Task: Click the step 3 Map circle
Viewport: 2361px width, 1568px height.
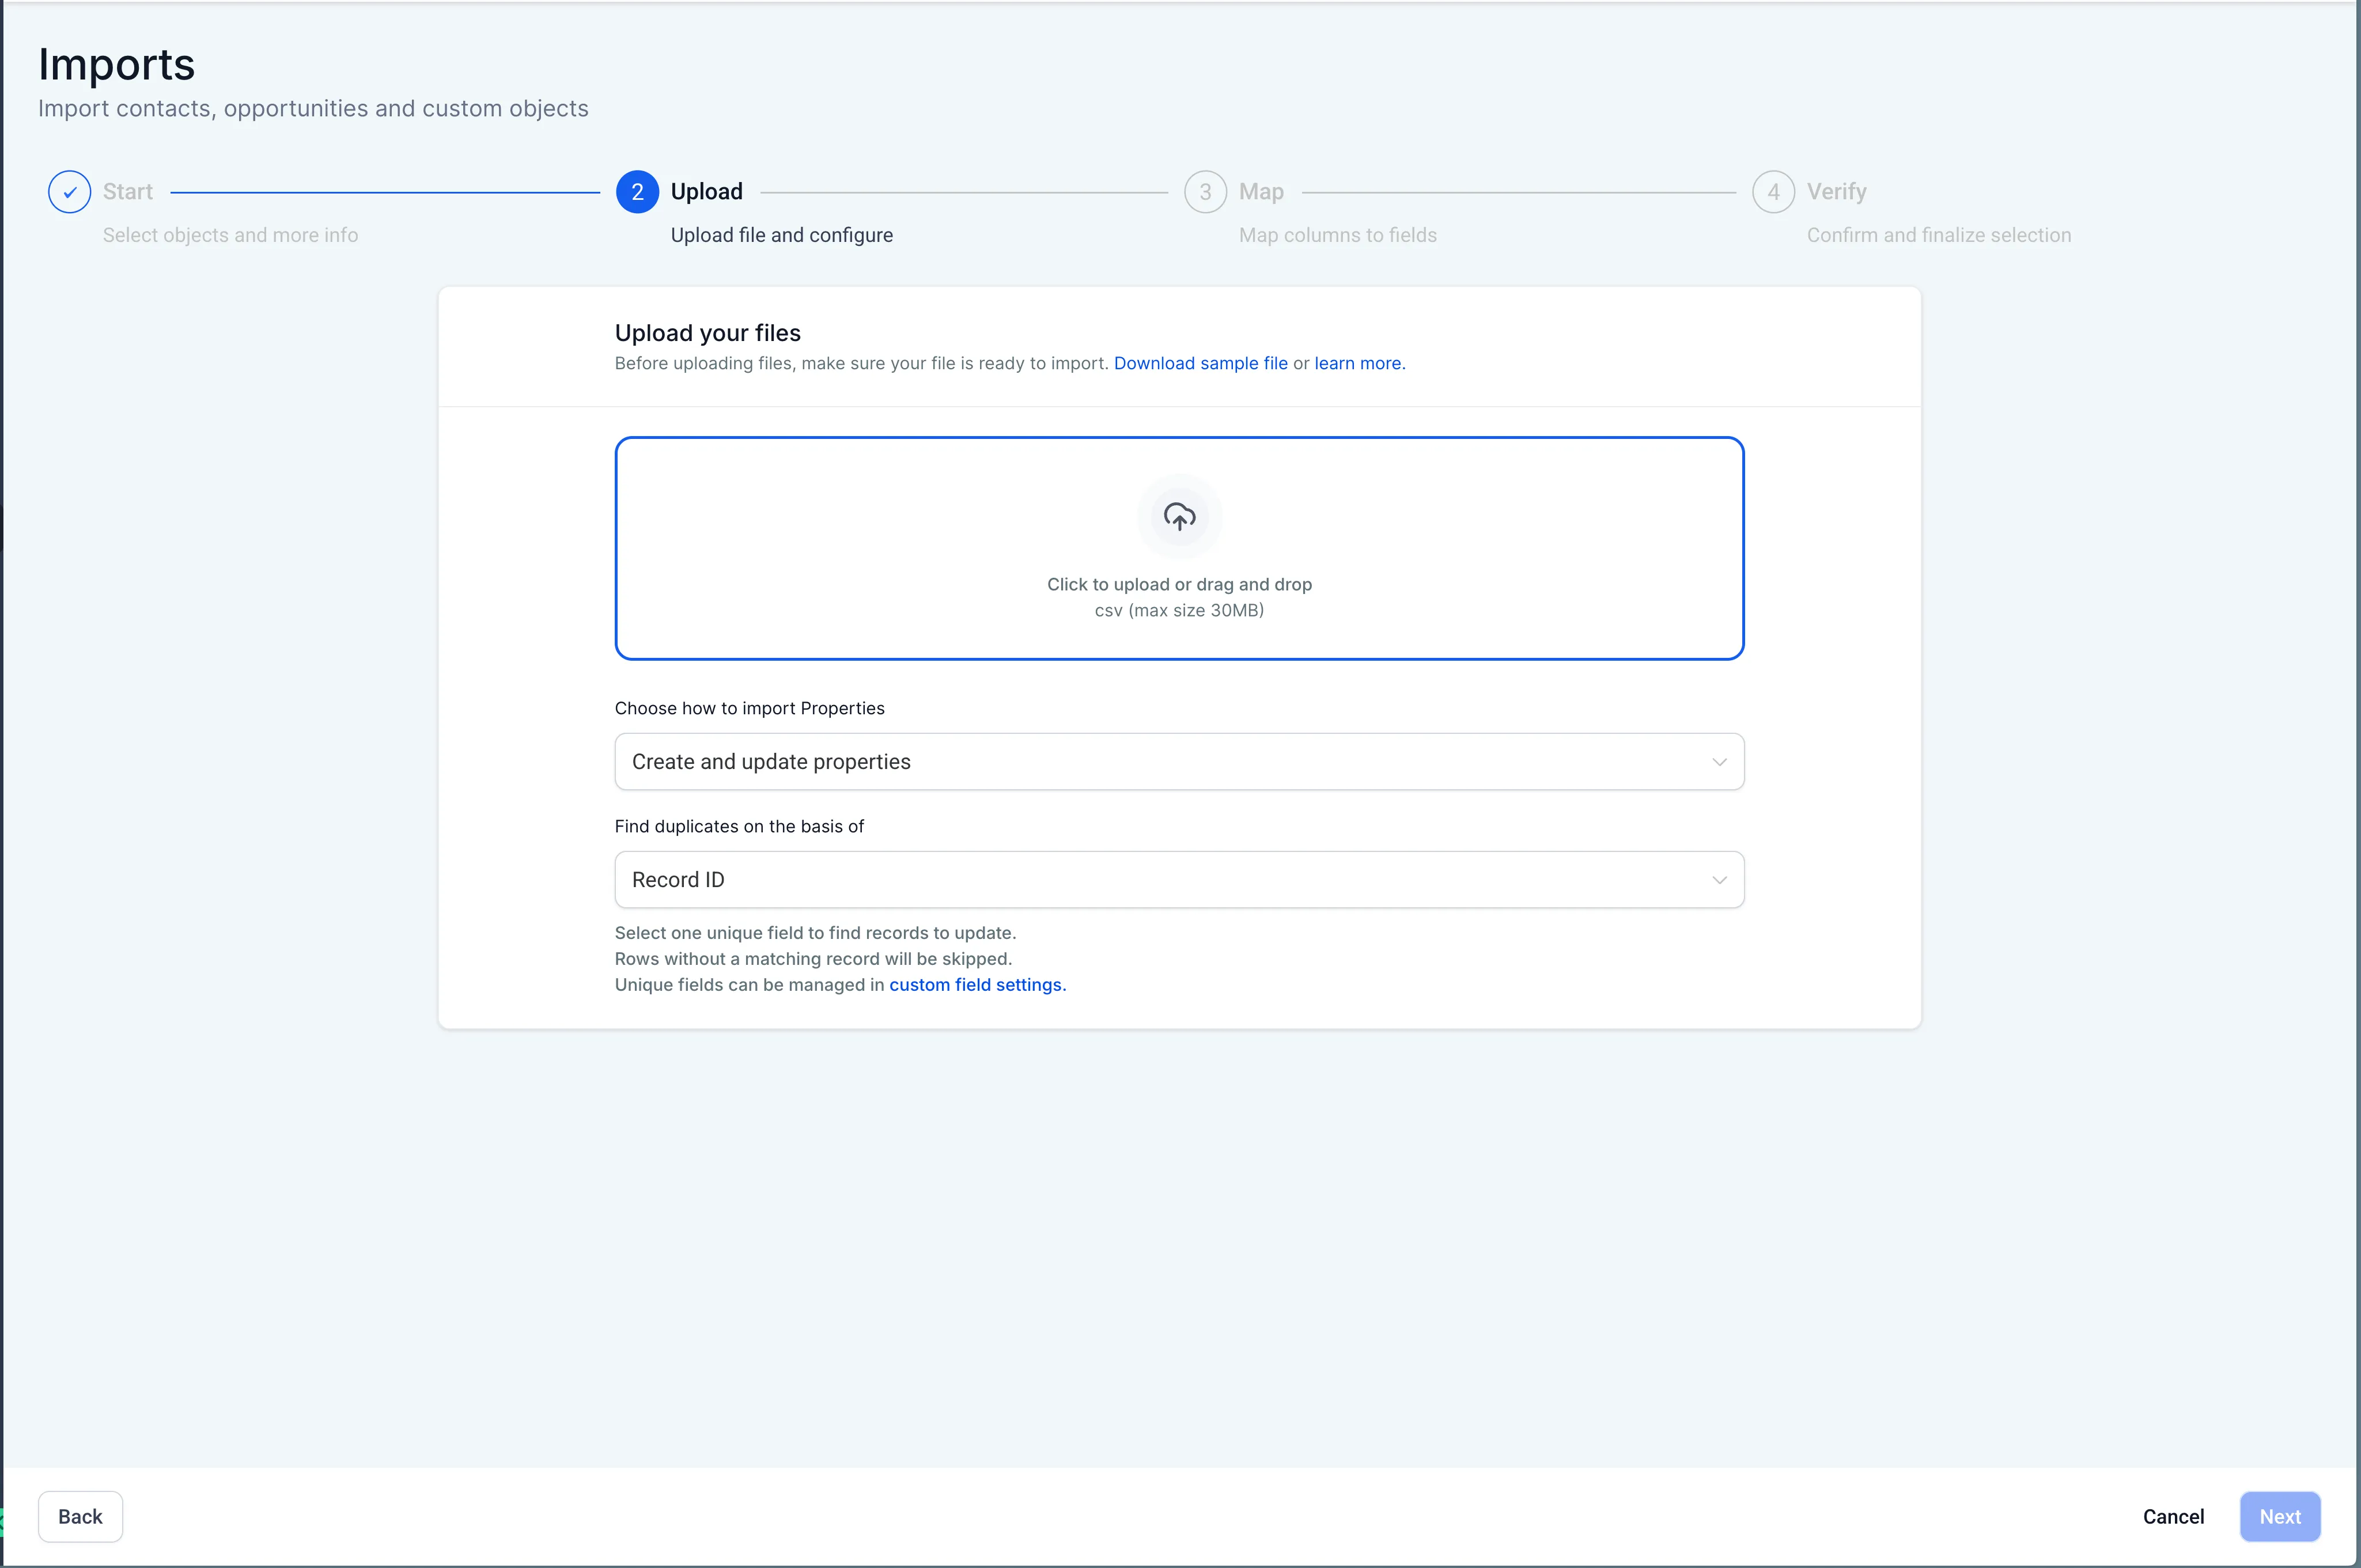Action: (1205, 192)
